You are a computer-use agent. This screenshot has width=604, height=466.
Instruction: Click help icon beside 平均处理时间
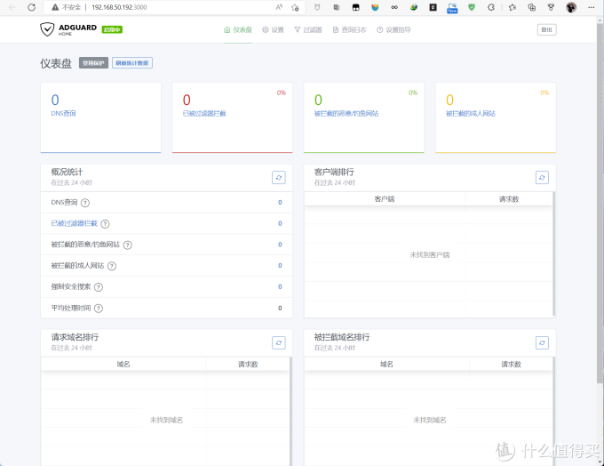pos(99,309)
